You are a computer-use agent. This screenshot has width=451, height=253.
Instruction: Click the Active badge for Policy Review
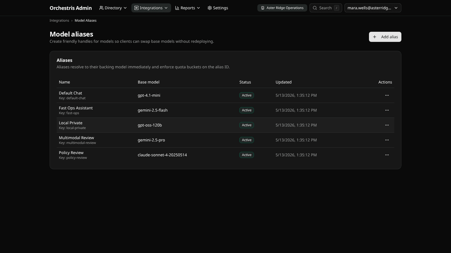[x=247, y=155]
